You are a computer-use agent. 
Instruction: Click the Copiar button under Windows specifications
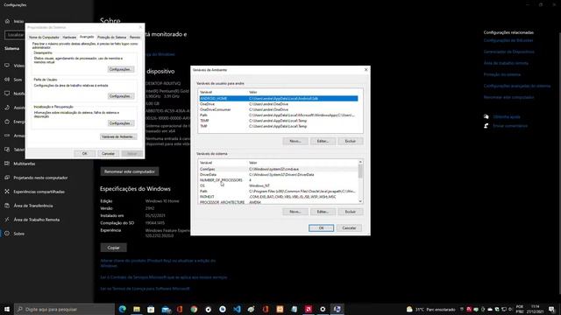(113, 248)
